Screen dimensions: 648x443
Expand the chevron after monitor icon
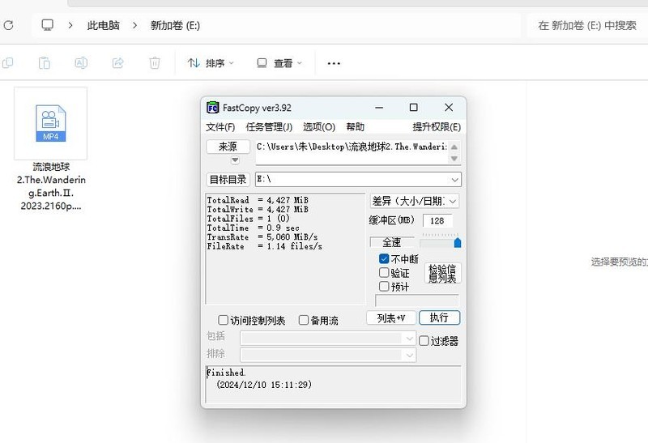point(70,25)
